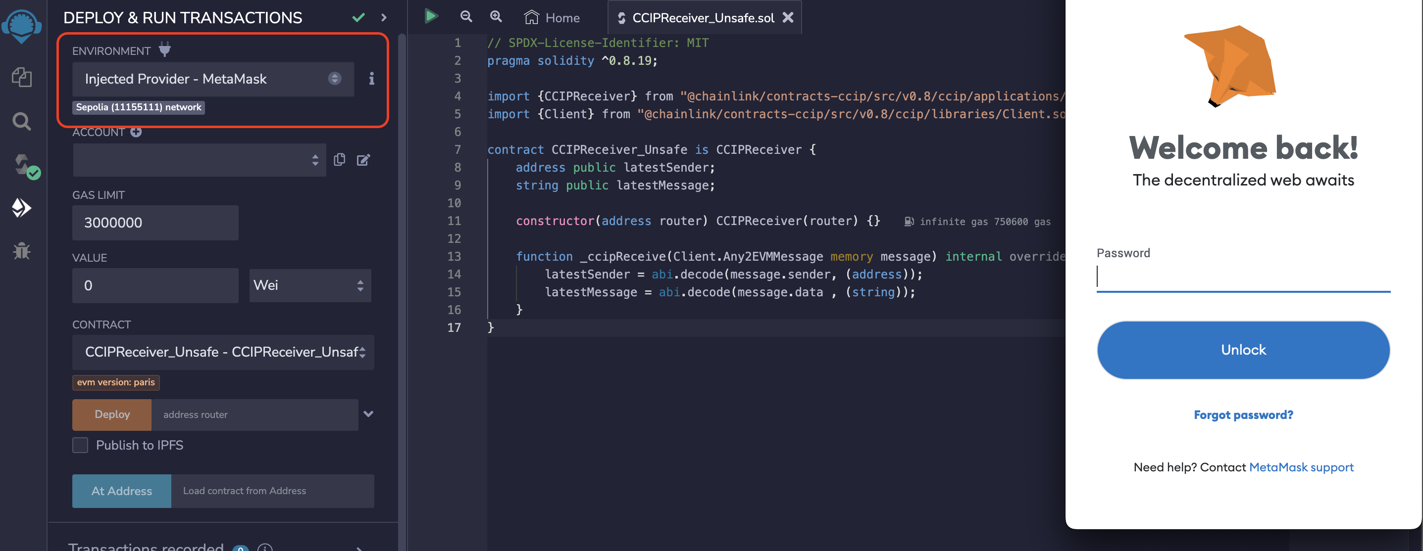Click the Forgot password link

[x=1243, y=414]
